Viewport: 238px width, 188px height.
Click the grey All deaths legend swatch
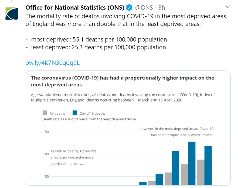tap(45, 113)
